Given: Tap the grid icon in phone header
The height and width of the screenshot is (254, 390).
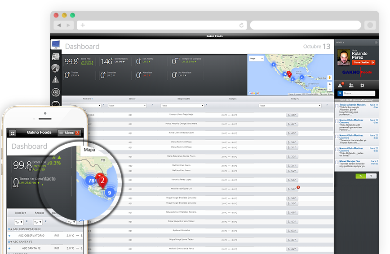Looking at the screenshot, I should pos(13,133).
